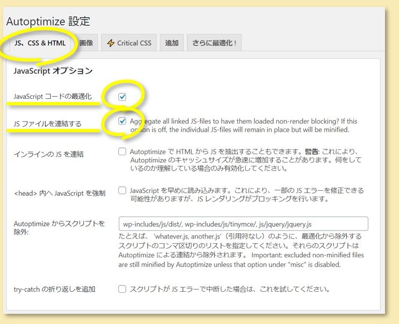The height and width of the screenshot is (324, 399).
Task: Open the 画像 tab
Action: pos(86,43)
